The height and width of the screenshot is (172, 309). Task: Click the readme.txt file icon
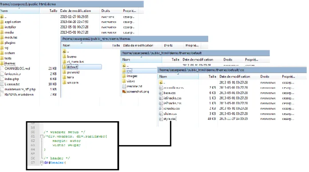[x=124, y=86]
